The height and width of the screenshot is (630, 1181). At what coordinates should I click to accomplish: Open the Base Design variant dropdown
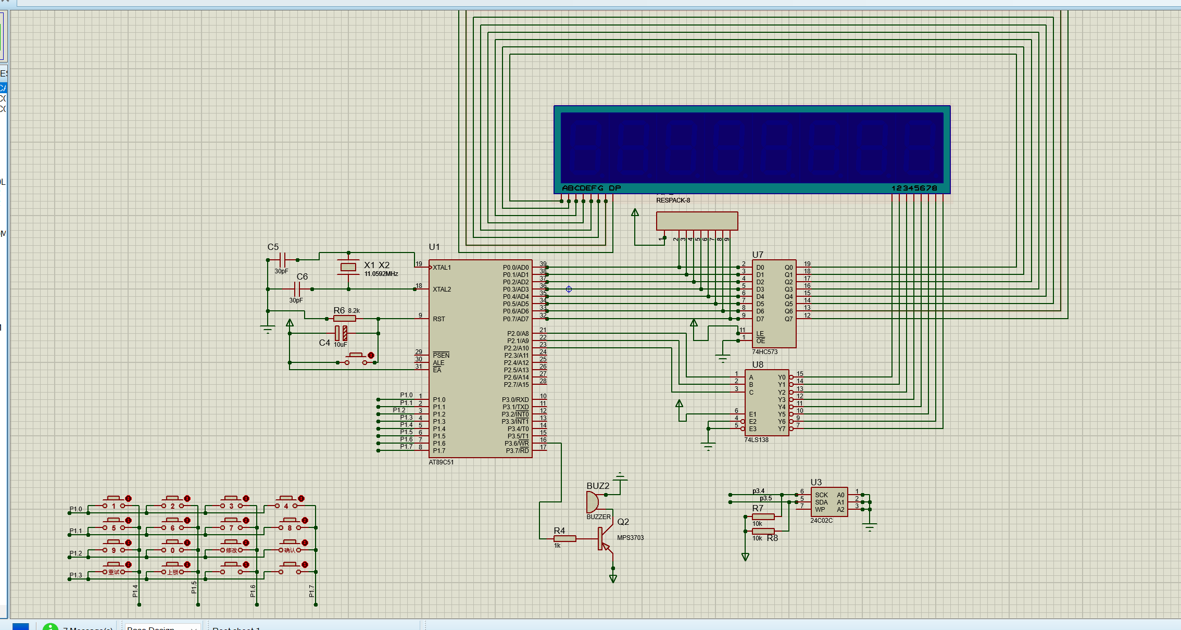(162, 627)
